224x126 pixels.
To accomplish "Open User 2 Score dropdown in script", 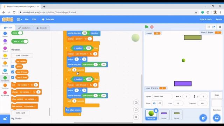I will pyautogui.click(x=82, y=85).
